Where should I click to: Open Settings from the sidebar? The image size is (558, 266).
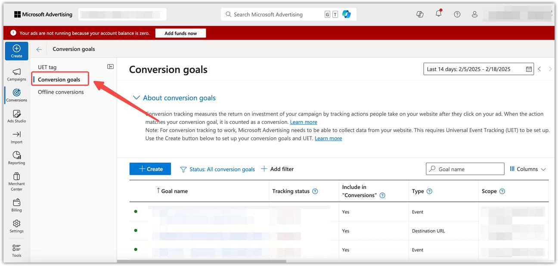(x=16, y=226)
